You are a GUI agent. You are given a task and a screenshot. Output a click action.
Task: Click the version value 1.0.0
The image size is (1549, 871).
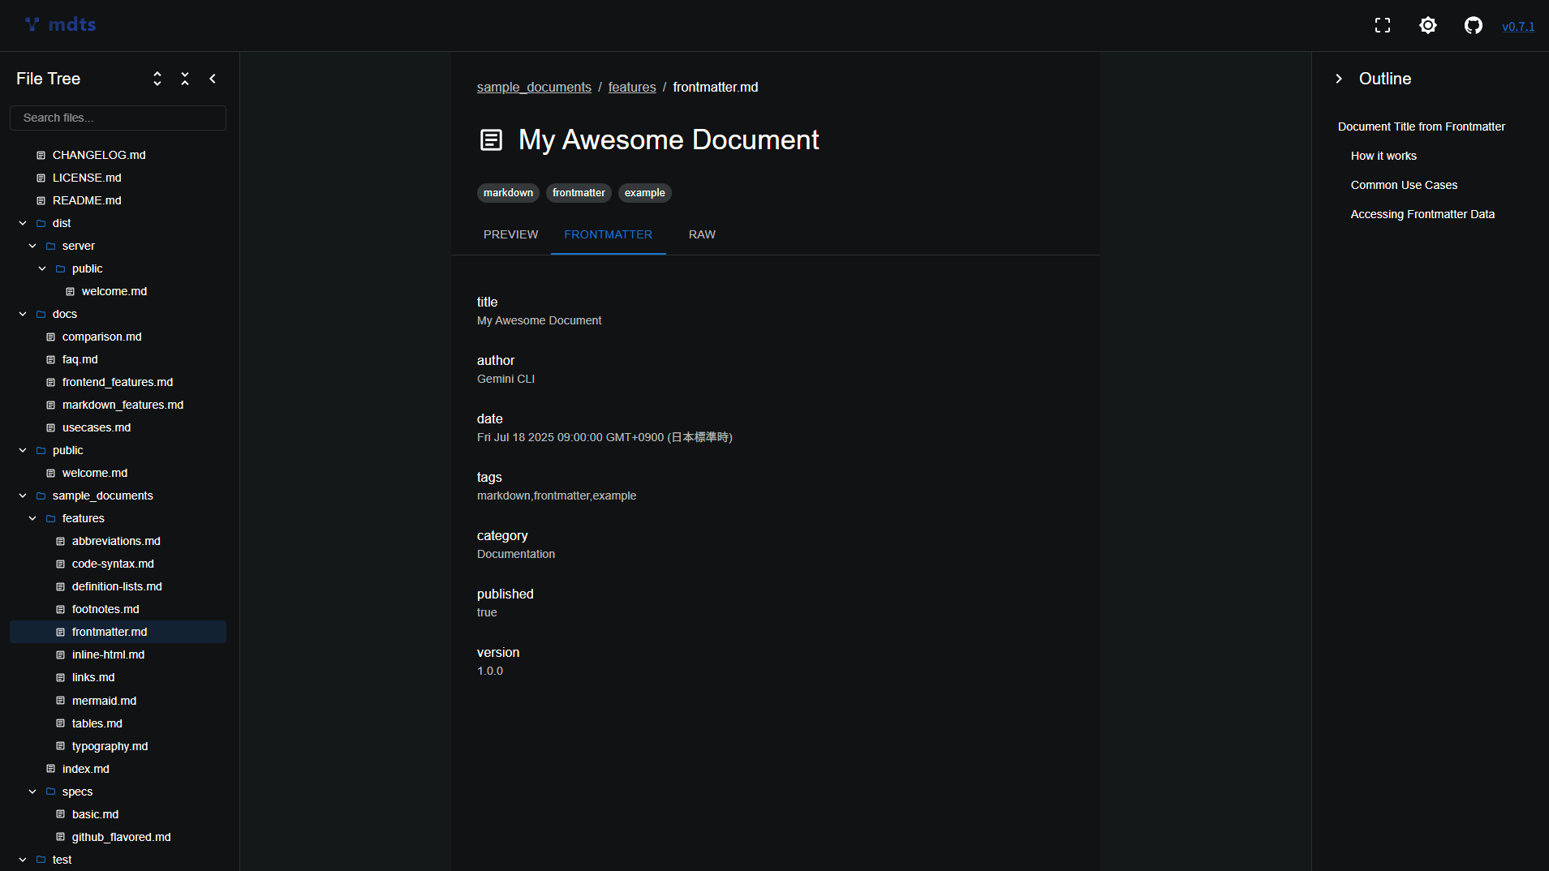point(490,671)
